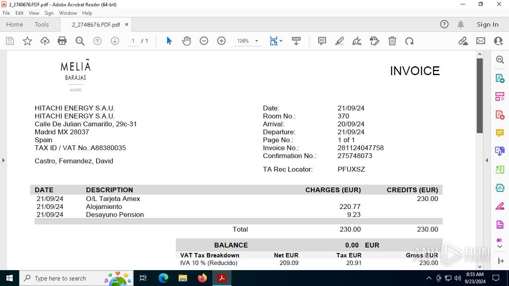The image size is (509, 286).
Task: Select the 2_2748676.PDF.pdf document tab
Action: (x=96, y=25)
